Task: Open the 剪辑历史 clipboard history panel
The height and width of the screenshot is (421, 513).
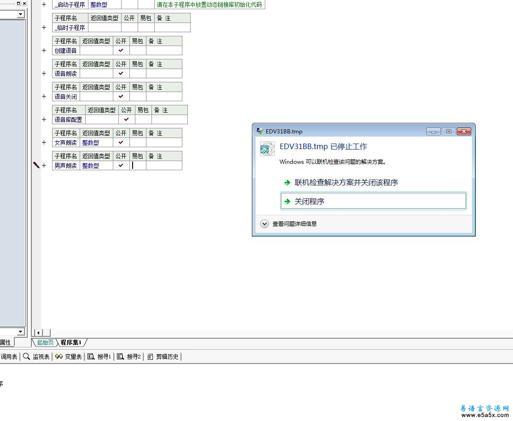Action: click(163, 357)
